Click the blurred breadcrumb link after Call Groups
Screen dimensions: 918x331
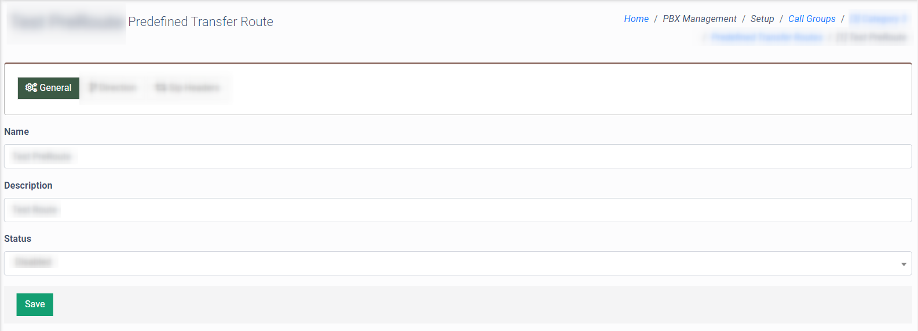878,19
